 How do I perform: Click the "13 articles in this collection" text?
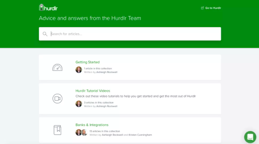(x=105, y=131)
